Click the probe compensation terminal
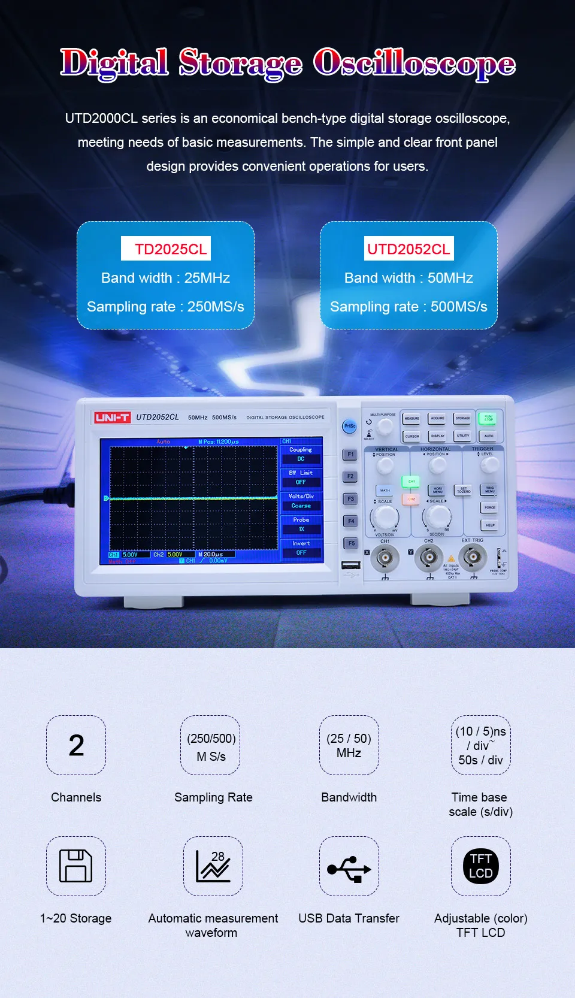Viewport: 575px width, 998px height. 498,557
